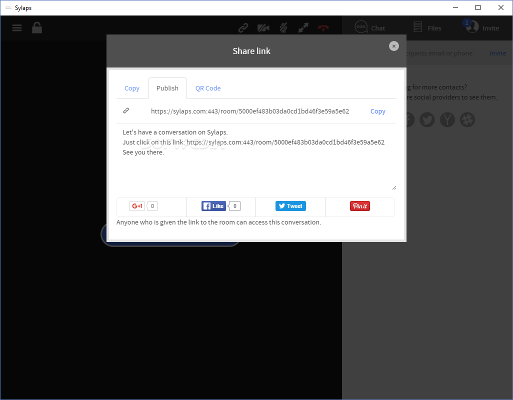The height and width of the screenshot is (400, 513).
Task: Toggle the microphone mute icon
Action: click(283, 28)
